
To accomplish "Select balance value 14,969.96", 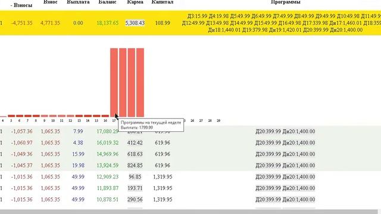I will (x=107, y=154).
